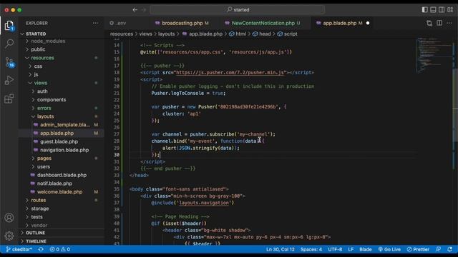The image size is (458, 257).
Task: Open notif.blade.php in explorer
Action: click(x=62, y=183)
